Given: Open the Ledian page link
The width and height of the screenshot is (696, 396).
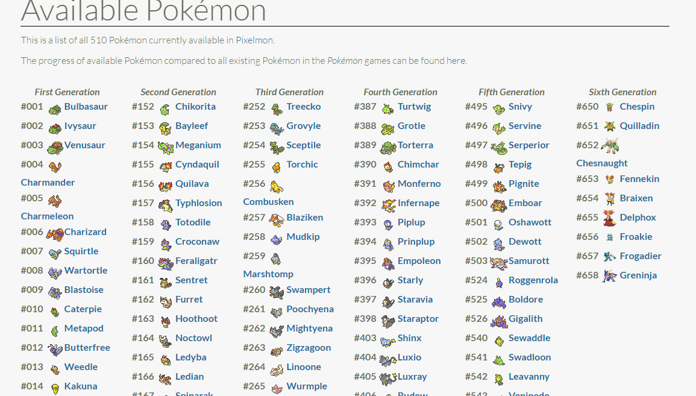Looking at the screenshot, I should [x=190, y=377].
